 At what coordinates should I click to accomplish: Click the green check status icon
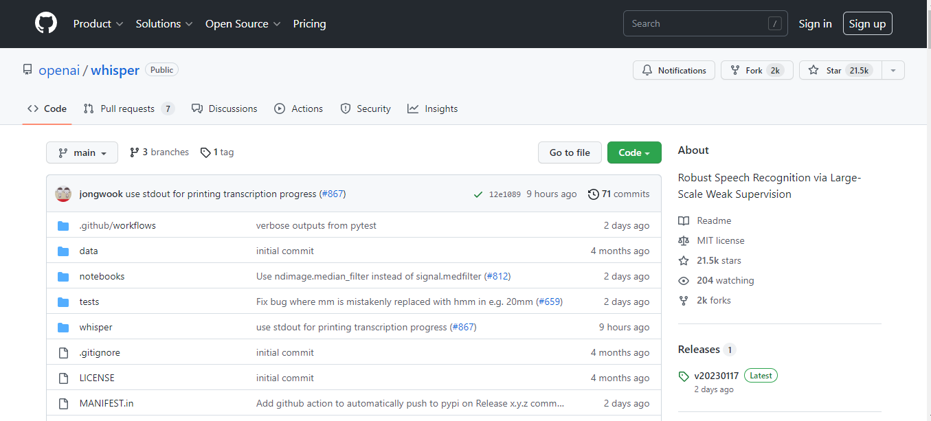478,194
